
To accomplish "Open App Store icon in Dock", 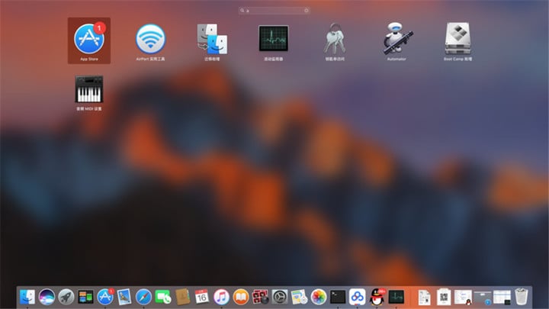I will 105,297.
